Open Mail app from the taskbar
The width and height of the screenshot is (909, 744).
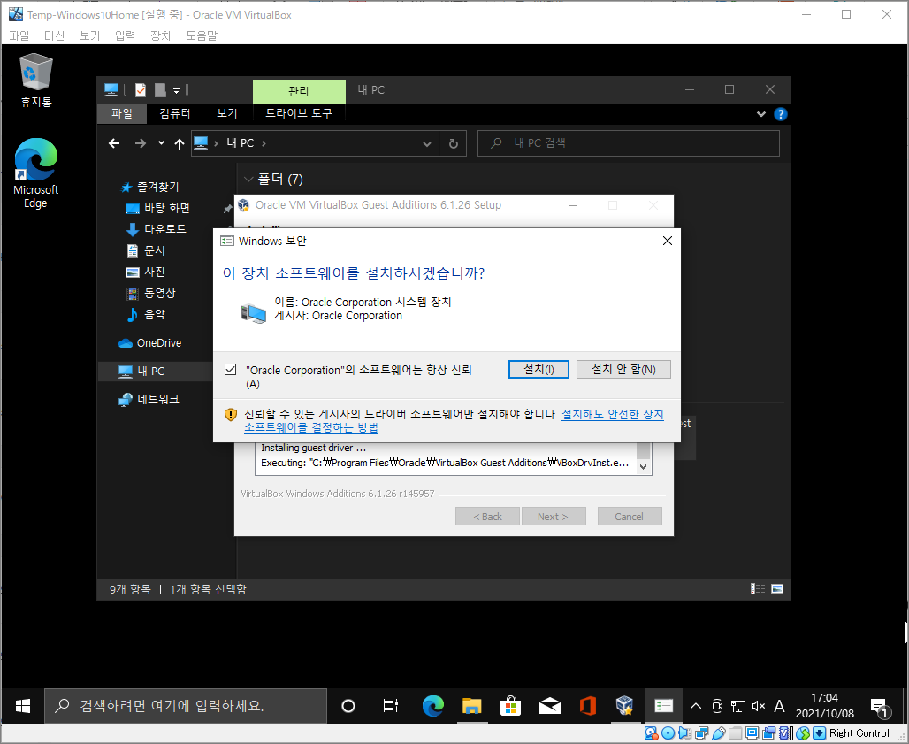click(550, 706)
